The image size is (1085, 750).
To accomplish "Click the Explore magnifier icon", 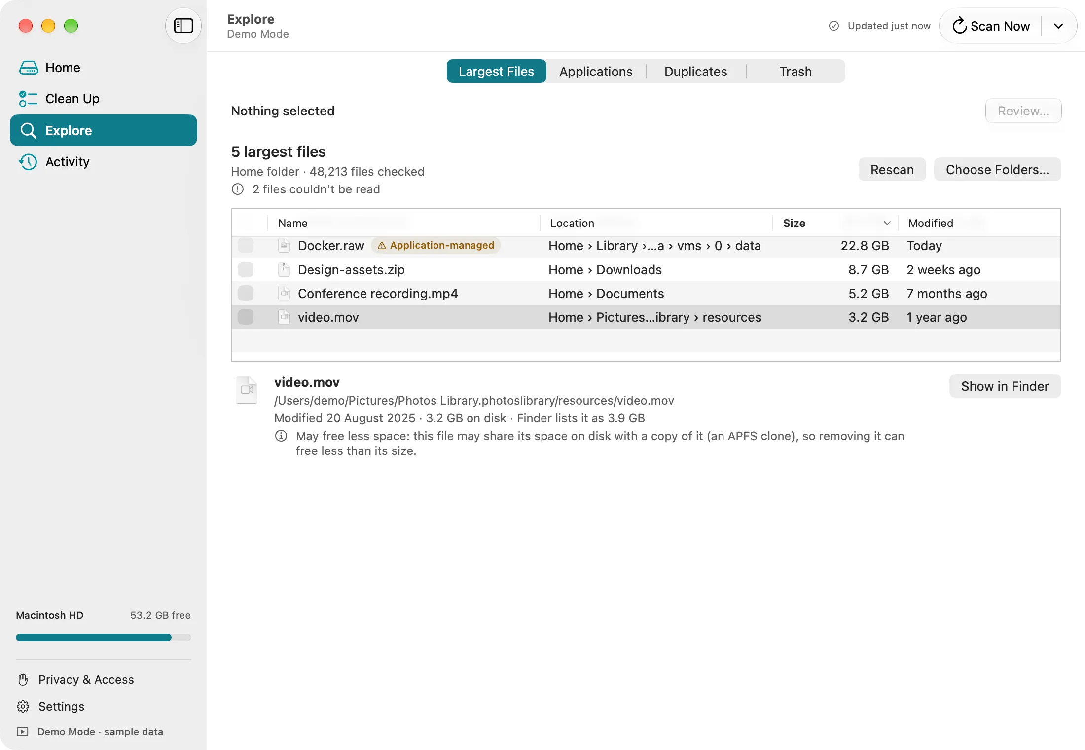I will (x=29, y=131).
